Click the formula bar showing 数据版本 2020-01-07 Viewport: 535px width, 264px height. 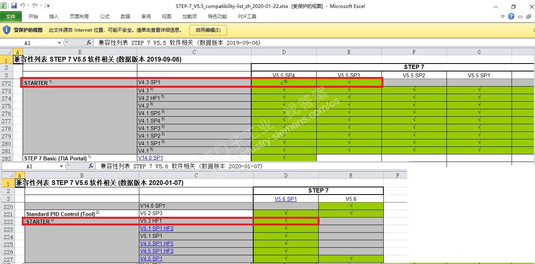click(252, 166)
